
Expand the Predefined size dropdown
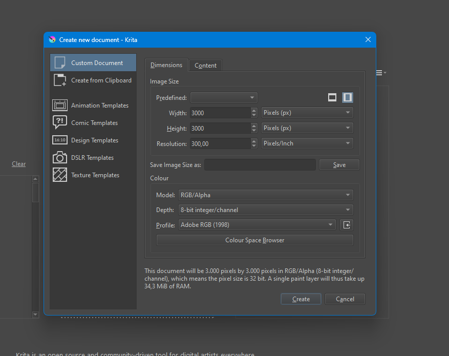click(x=224, y=97)
